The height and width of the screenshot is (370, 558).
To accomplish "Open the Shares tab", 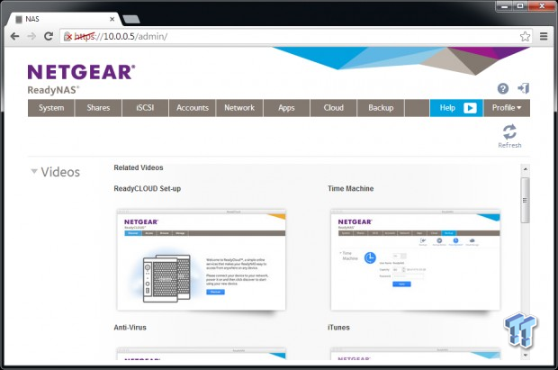I will click(x=98, y=108).
